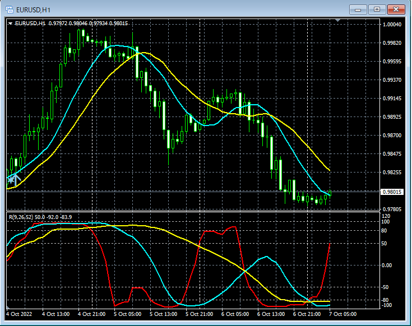Click the 0.98475 price scale label

[392, 154]
